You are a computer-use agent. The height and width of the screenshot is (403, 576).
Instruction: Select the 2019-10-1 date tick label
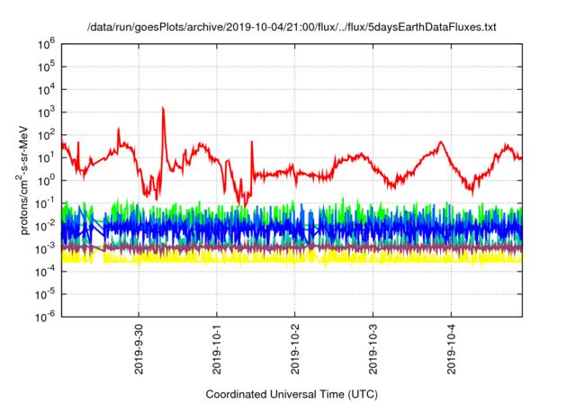217,349
